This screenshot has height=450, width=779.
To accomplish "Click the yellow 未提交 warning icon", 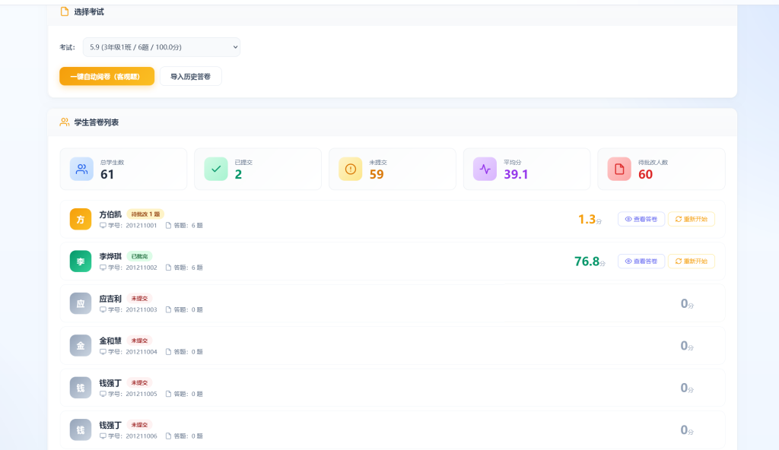I will pos(351,169).
